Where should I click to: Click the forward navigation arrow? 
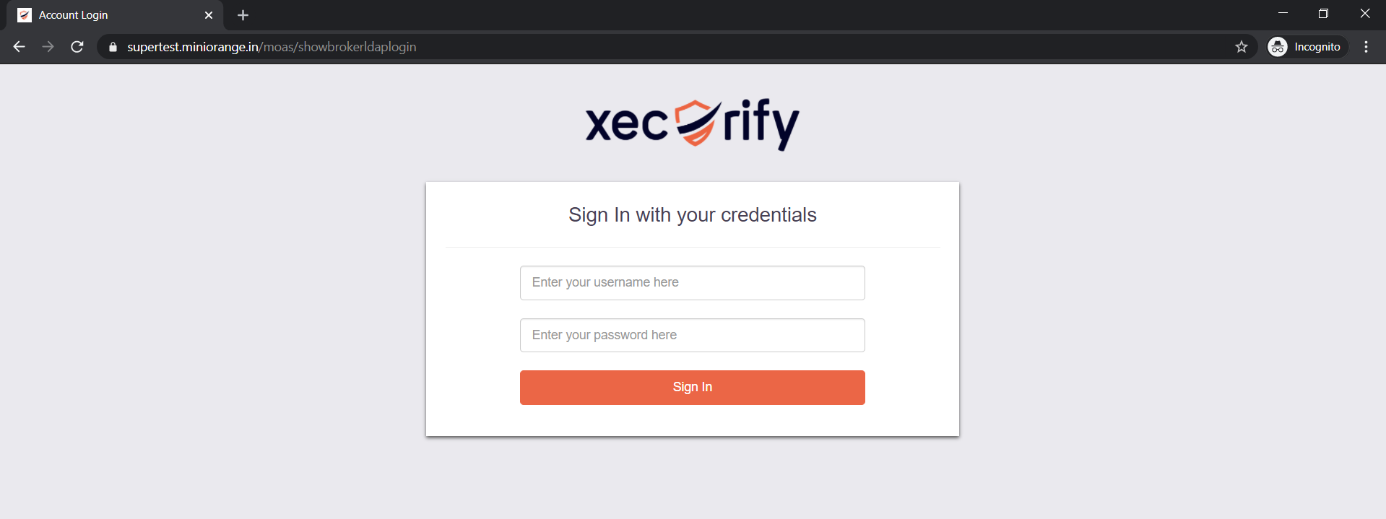coord(48,46)
